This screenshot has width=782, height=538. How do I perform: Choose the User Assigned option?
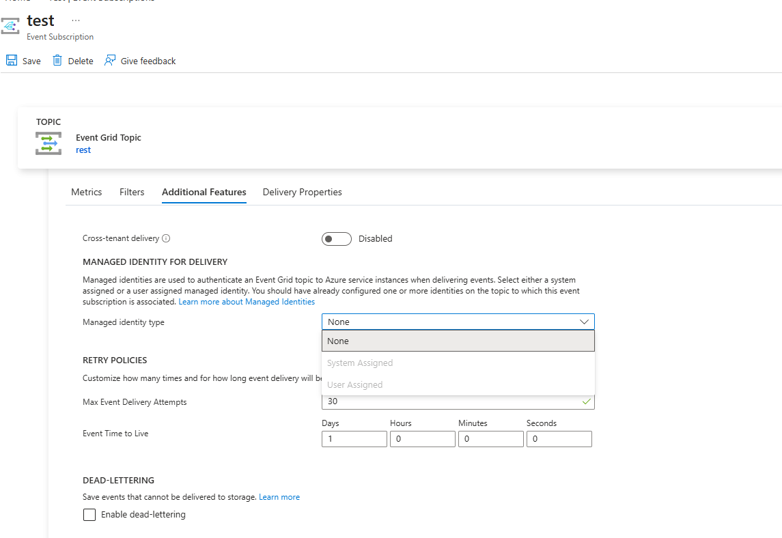pos(458,385)
